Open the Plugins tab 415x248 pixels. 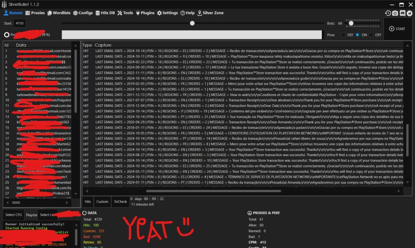click(145, 13)
